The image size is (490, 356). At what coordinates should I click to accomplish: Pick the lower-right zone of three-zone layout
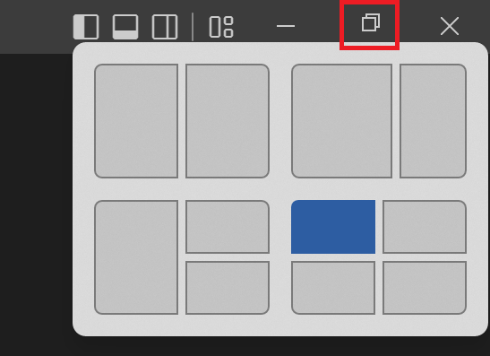click(228, 288)
